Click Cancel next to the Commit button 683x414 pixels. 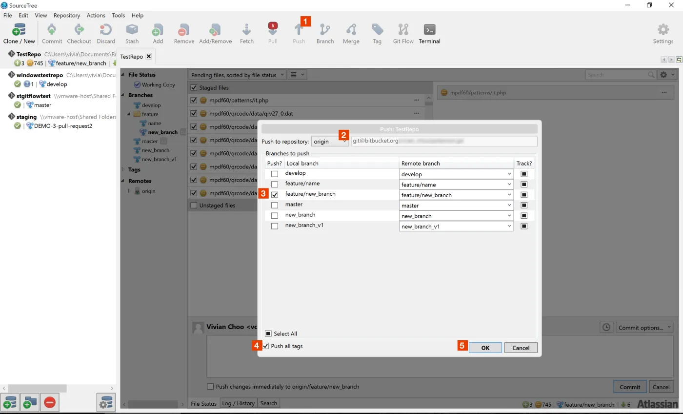coord(661,387)
